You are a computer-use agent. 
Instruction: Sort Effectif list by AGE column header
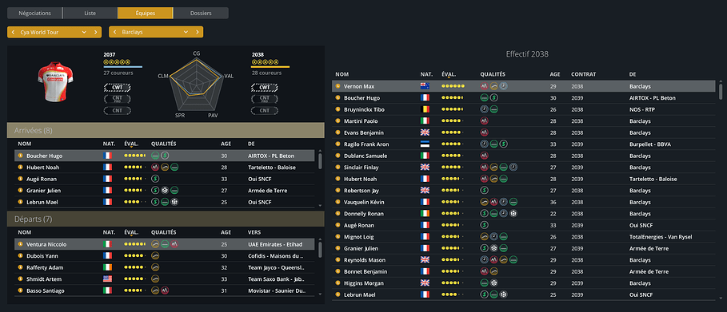tap(555, 74)
